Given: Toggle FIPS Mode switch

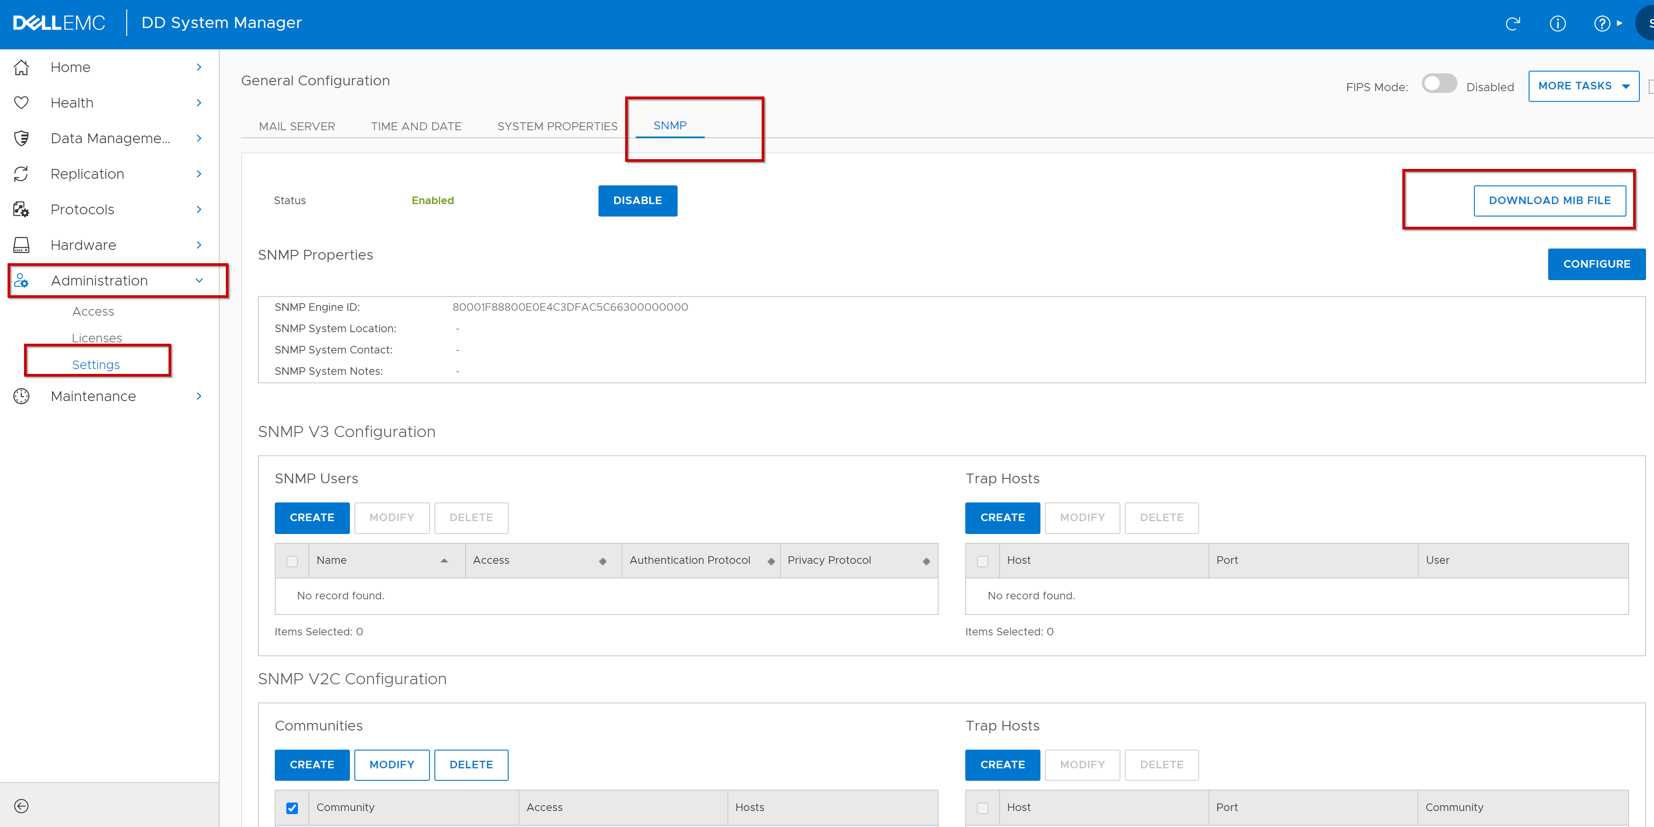Looking at the screenshot, I should (x=1440, y=84).
